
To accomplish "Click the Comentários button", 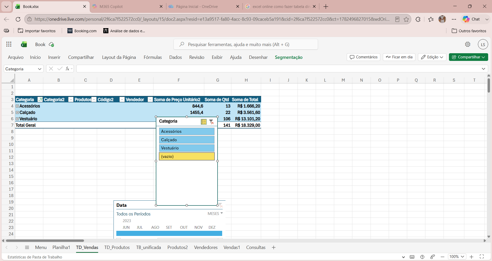I will point(363,57).
